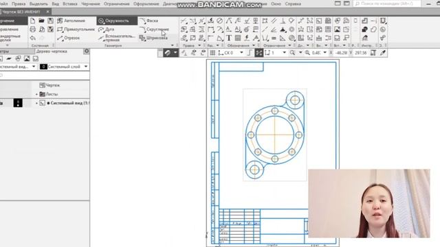Viewport: 440px width, 247px height.
Task: Switch to Дерево чертежа tab
Action: 52,51
